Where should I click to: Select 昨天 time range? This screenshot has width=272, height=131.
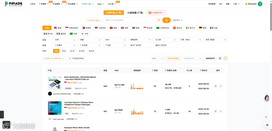point(64,51)
